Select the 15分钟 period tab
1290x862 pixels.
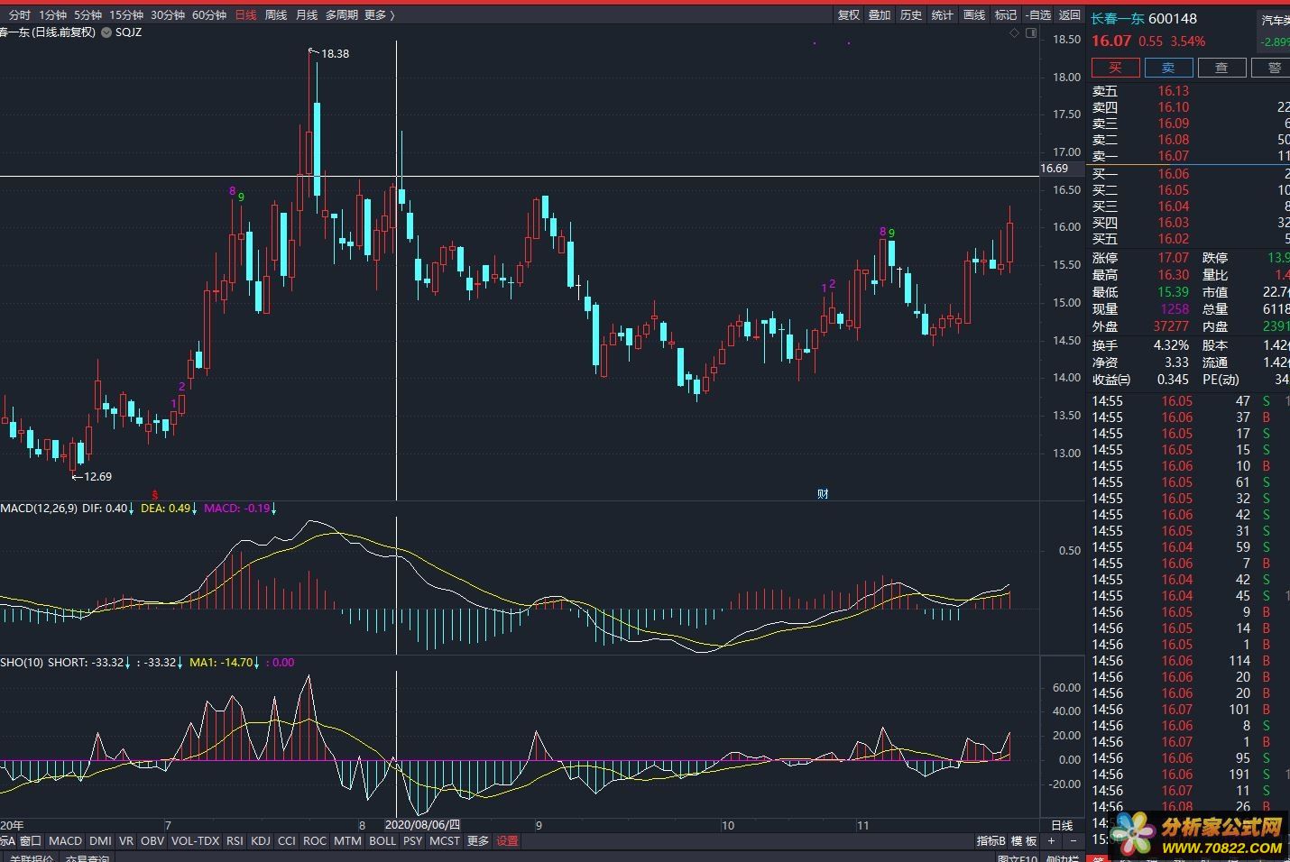click(x=126, y=14)
